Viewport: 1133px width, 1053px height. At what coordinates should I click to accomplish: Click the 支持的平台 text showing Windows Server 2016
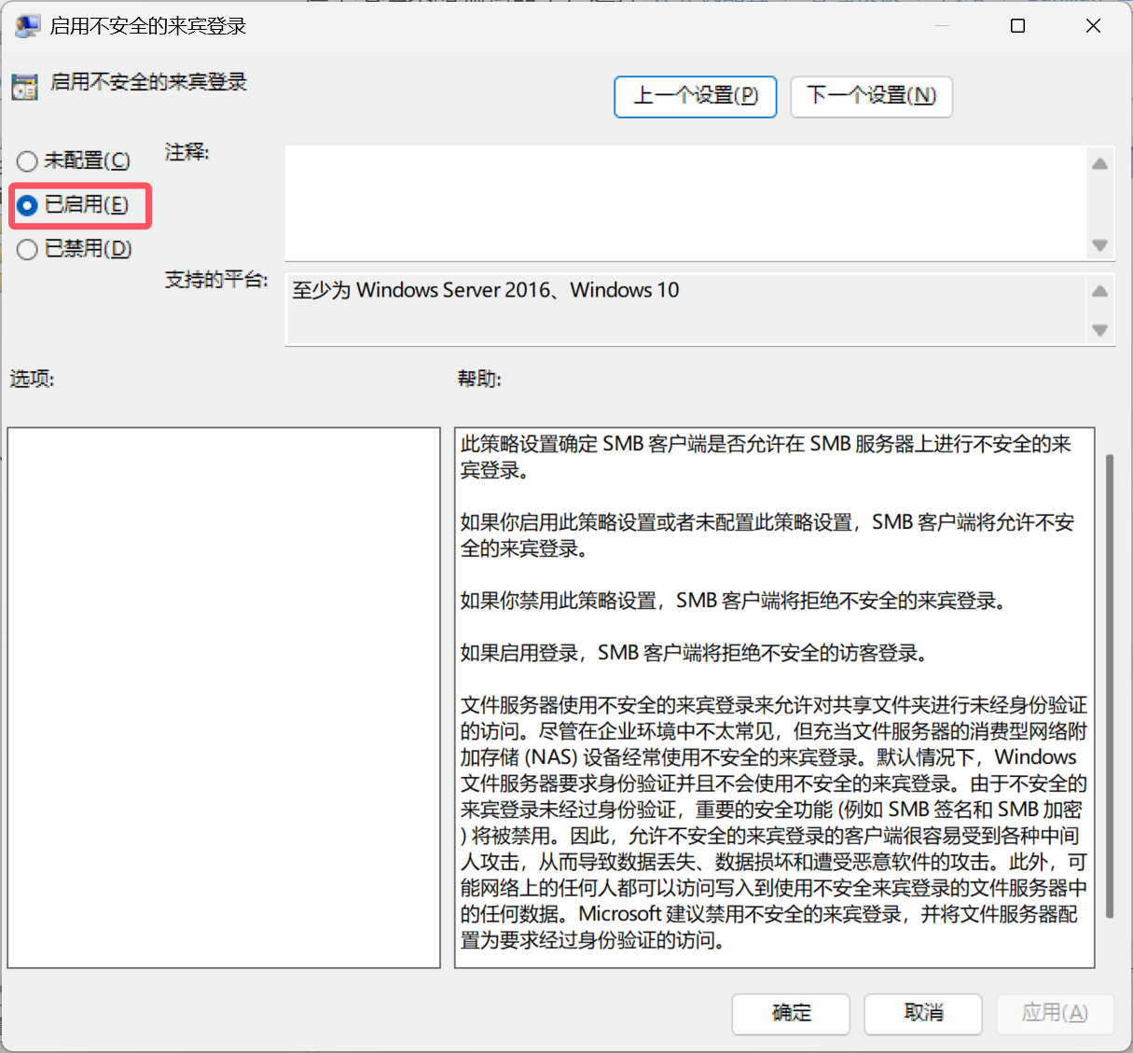(486, 291)
